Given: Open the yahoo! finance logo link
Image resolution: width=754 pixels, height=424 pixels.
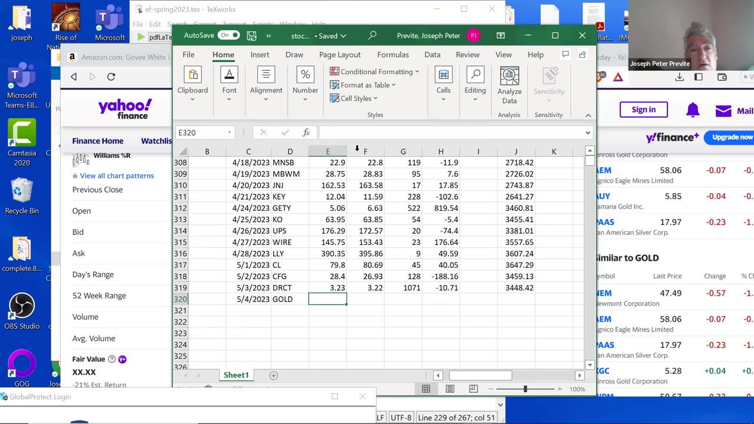Looking at the screenshot, I should (x=125, y=109).
